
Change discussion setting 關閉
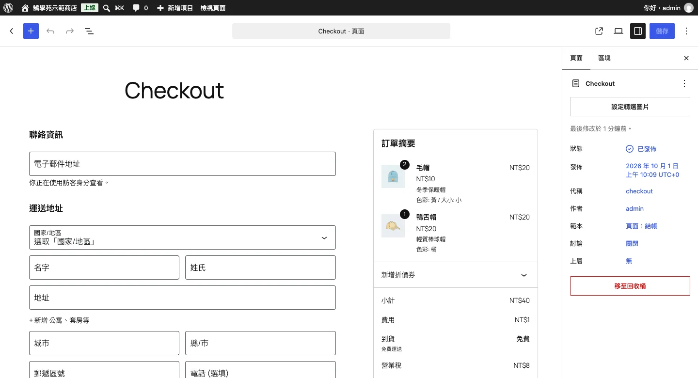(632, 243)
